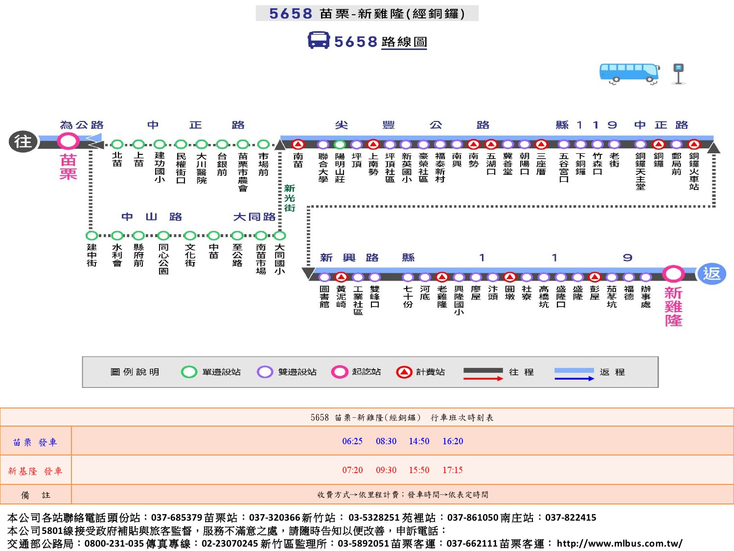Select the 17:15 departure from 新基隆
Screen dimensions: 734x551
pos(453,470)
